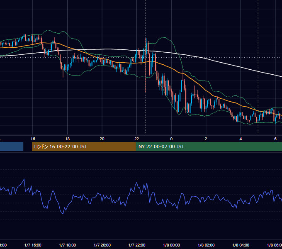Image resolution: width=282 pixels, height=249 pixels.
Task: Click the 1/7 20:00 time label
Action: (x=102, y=245)
